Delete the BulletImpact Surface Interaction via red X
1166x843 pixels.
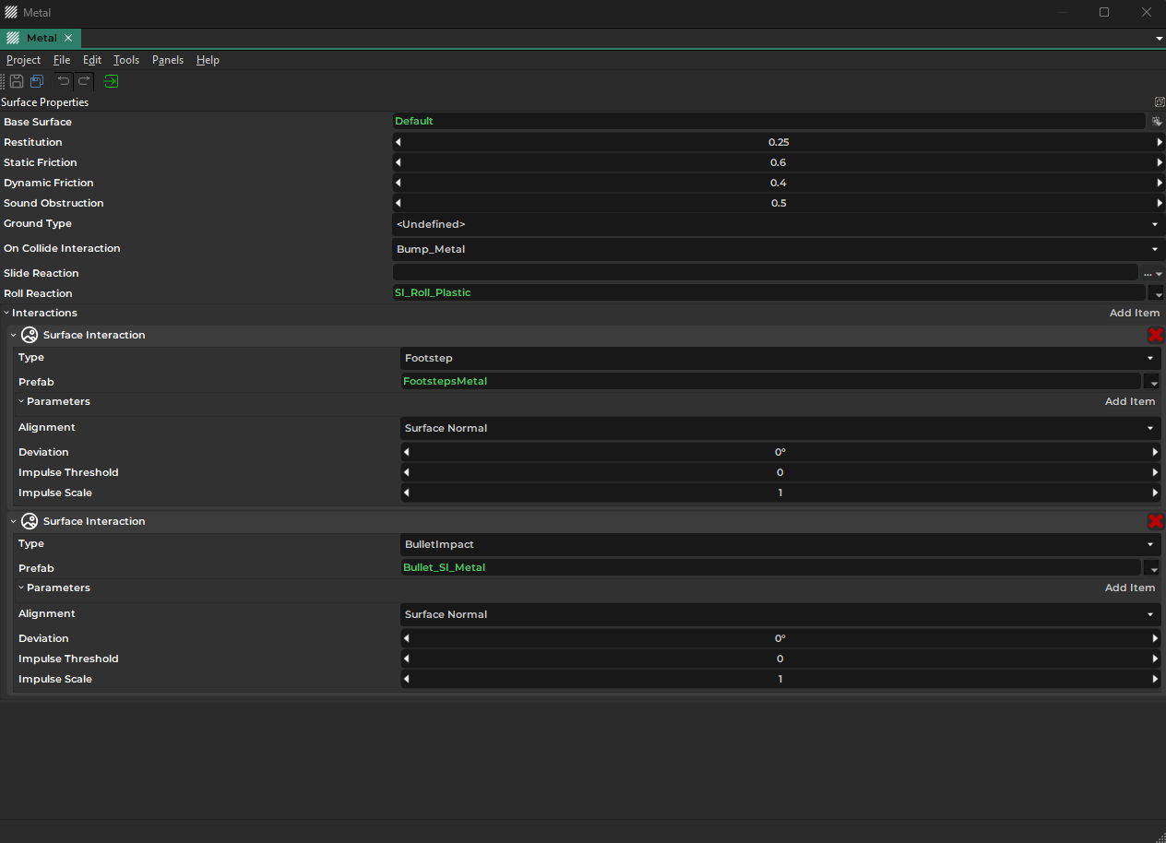1156,521
